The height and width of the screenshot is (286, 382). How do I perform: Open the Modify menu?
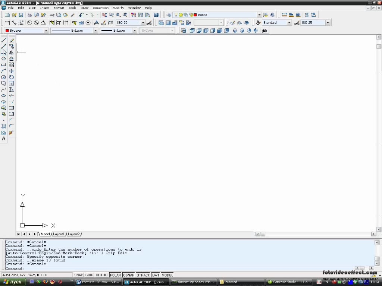pyautogui.click(x=118, y=8)
